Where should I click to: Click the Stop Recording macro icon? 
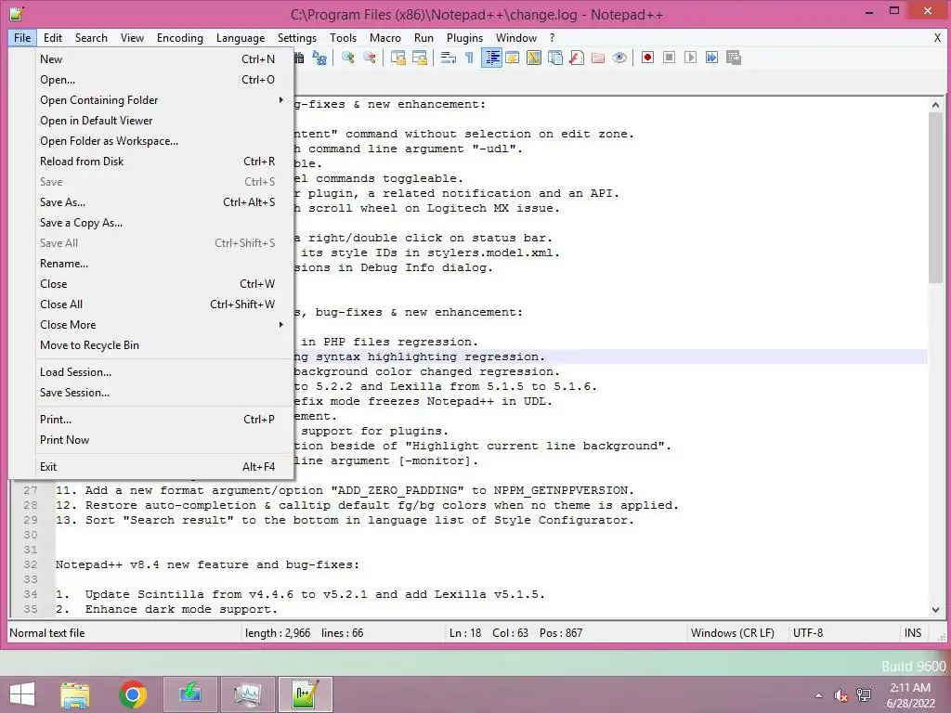click(x=669, y=58)
